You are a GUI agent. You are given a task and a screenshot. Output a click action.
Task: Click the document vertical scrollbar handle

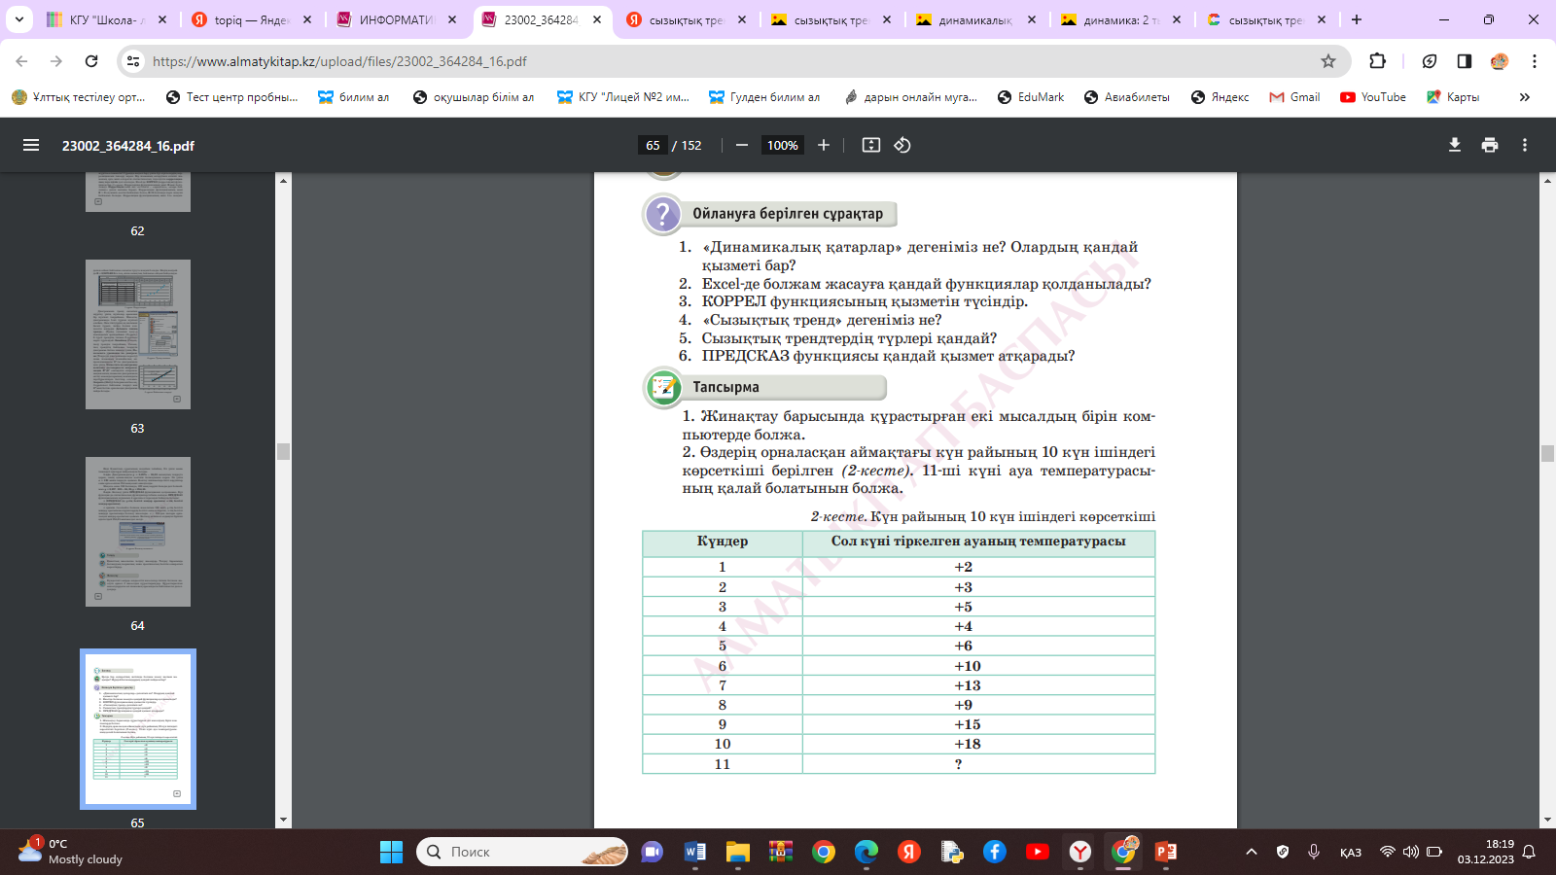click(x=1547, y=453)
